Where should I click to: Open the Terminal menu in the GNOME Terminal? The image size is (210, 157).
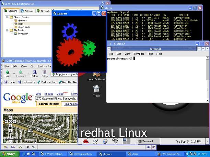click(x=139, y=54)
